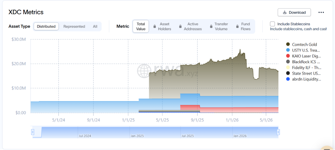Viewport: 335px width, 150px height.
Task: Open the three-dot more options menu
Action: pos(321,12)
